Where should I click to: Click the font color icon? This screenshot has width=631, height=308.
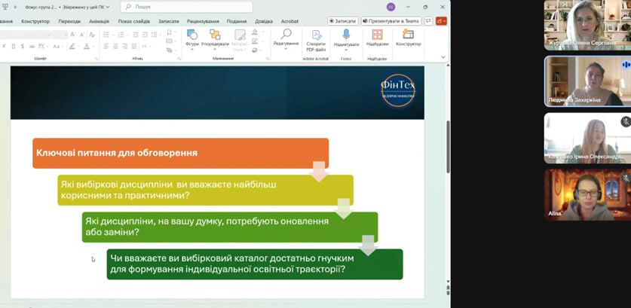pyautogui.click(x=87, y=47)
